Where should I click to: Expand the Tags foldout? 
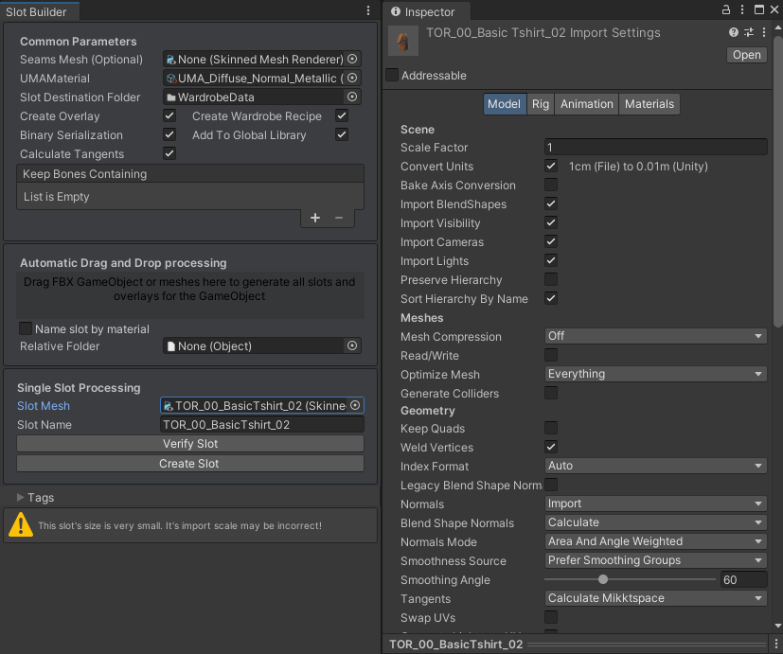21,497
